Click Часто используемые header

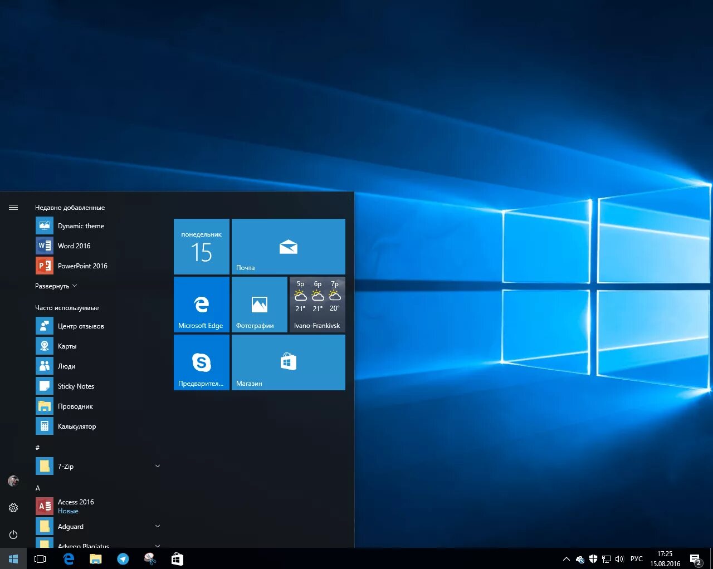click(67, 307)
